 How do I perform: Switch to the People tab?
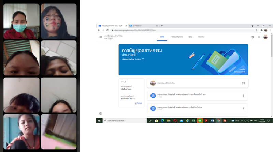point(190,37)
